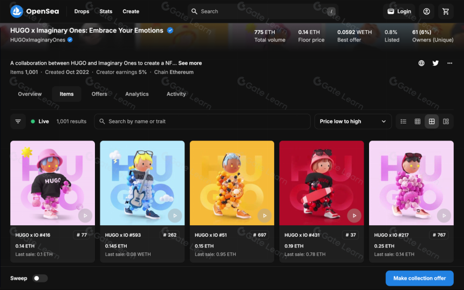Click the 0.8% Listed stat
464x290 pixels.
pos(392,36)
